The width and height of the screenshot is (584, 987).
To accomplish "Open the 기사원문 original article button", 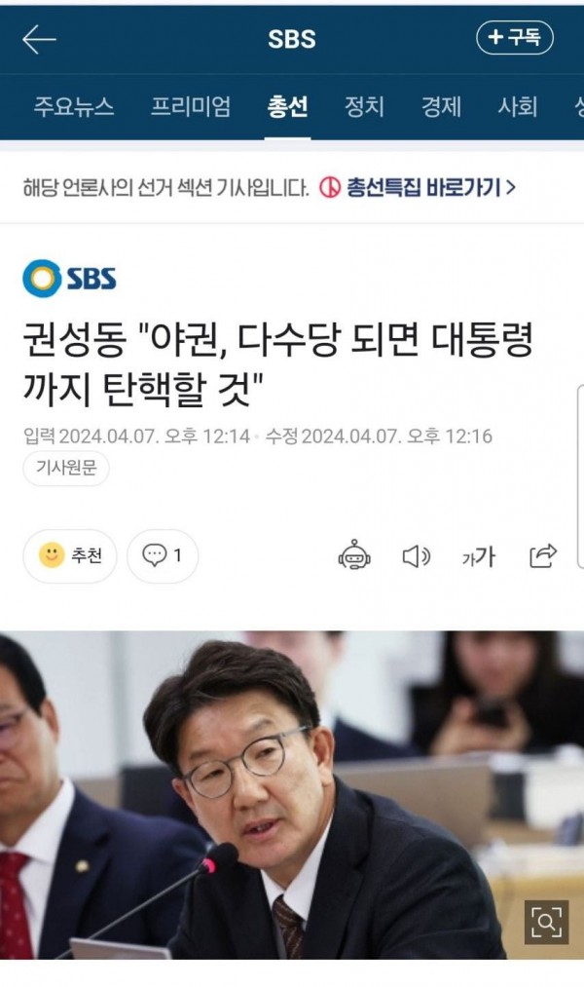I will tap(66, 468).
